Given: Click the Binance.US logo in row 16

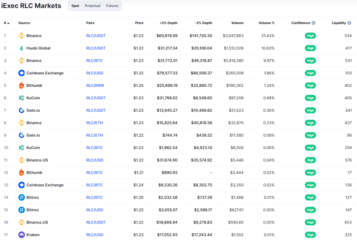Looking at the screenshot, I should point(21,222).
